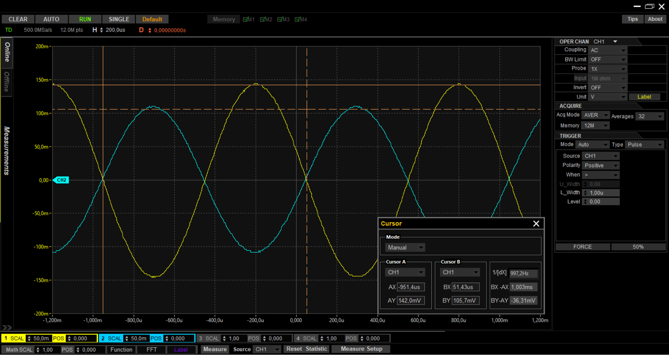Click the AUTO button
This screenshot has width=669, height=355.
coord(51,19)
